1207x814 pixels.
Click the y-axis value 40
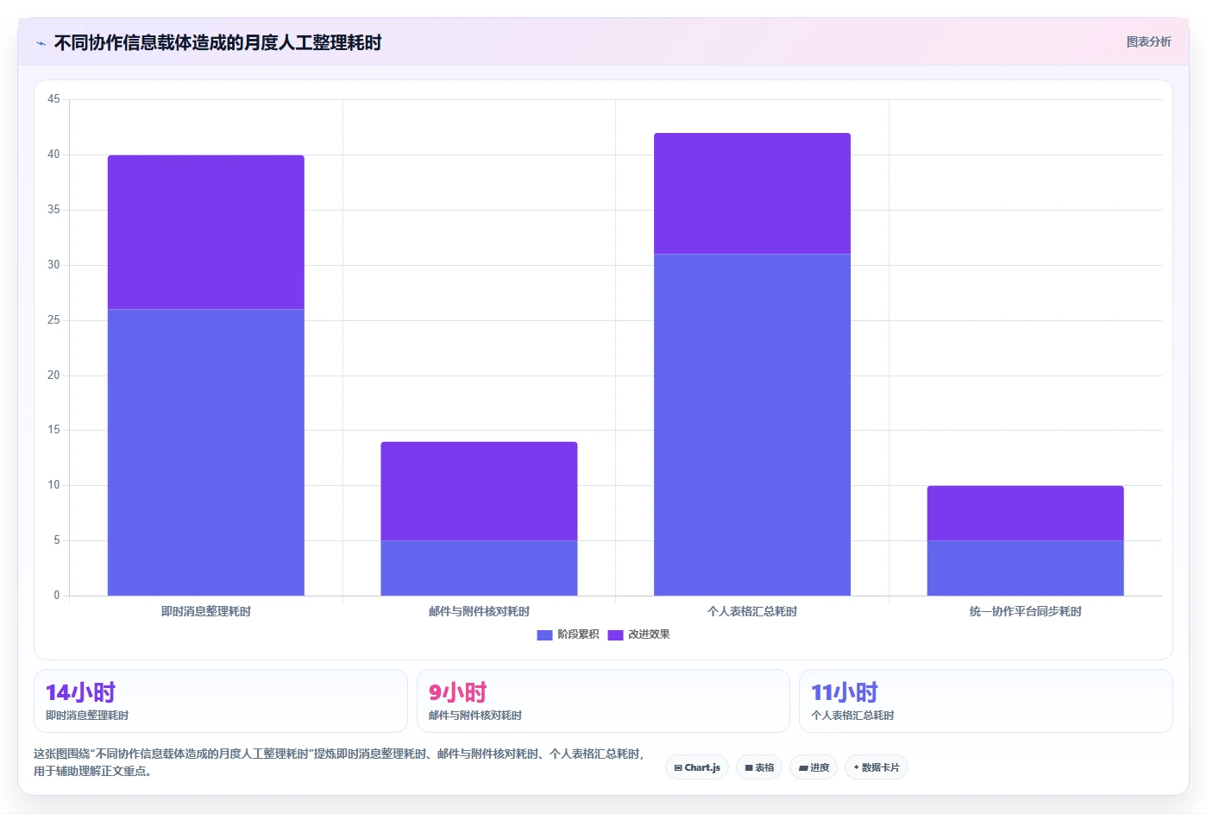click(53, 155)
